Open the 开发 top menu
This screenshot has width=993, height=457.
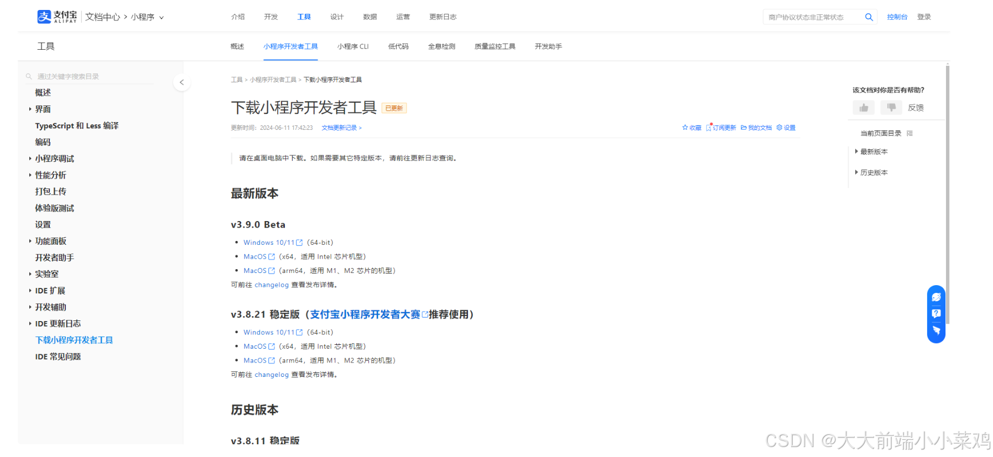[x=271, y=17]
